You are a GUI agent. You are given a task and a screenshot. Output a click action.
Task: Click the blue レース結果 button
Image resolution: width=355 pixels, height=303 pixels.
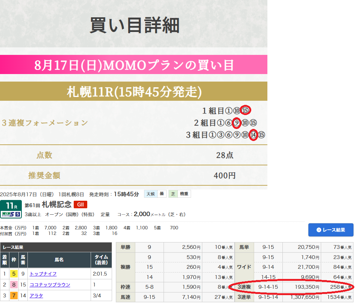pos(331,230)
